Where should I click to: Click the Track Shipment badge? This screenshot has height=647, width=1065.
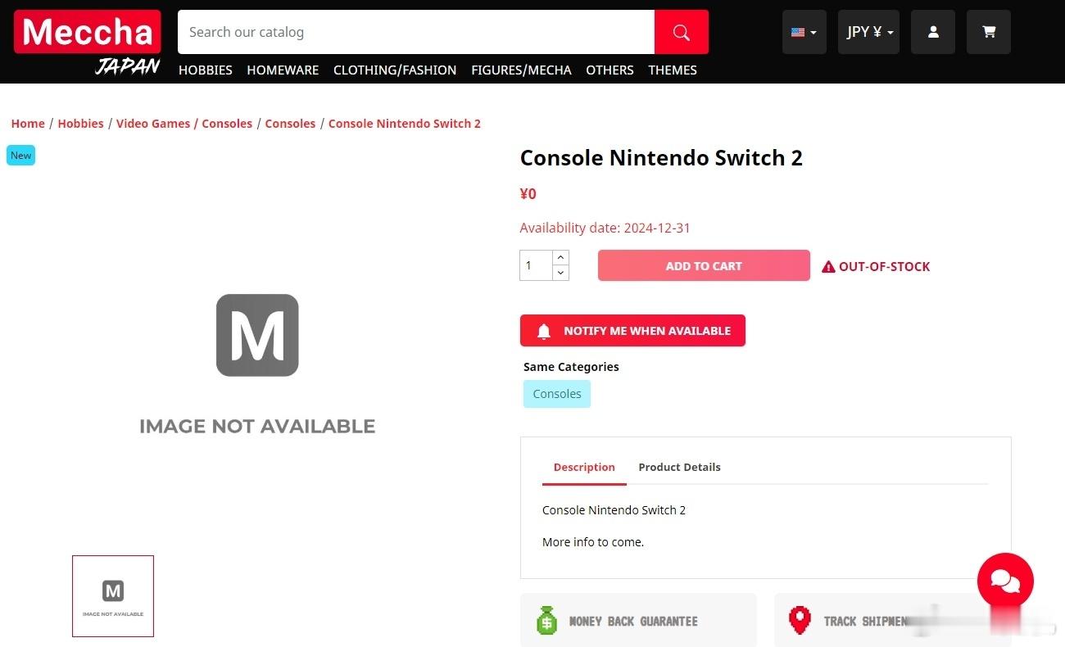(x=893, y=621)
